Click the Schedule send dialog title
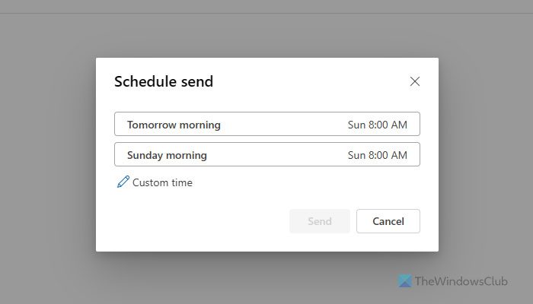This screenshot has width=533, height=304. coord(164,82)
